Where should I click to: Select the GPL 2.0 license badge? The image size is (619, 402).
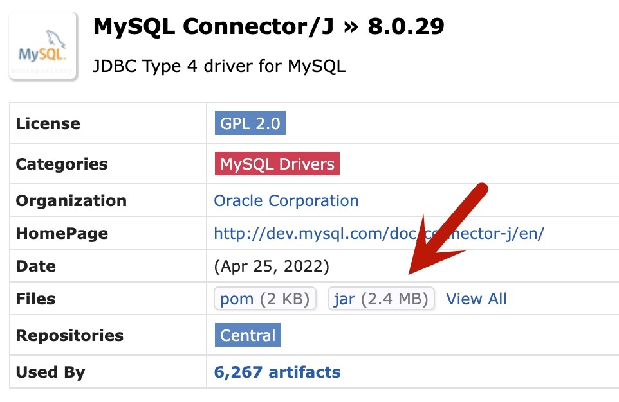250,124
